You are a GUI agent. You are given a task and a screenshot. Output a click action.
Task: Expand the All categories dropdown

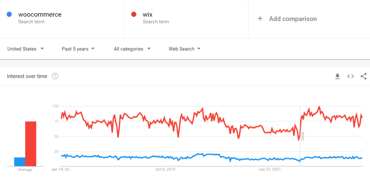click(x=132, y=49)
